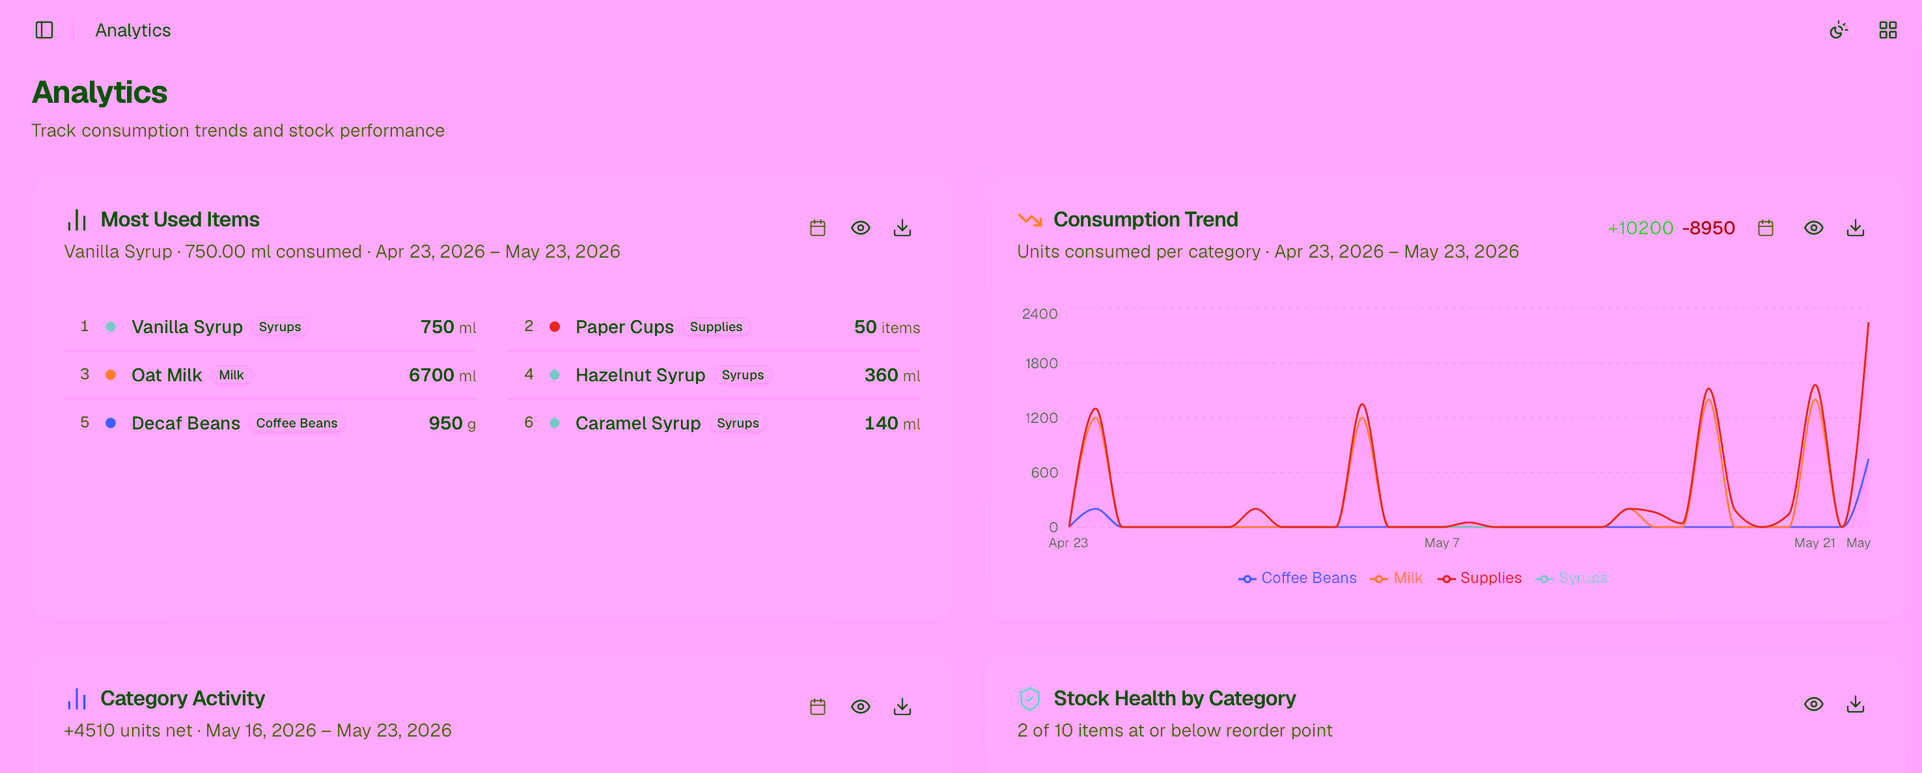The height and width of the screenshot is (773, 1922).
Task: Click the Syrups tag beside Hazelnut Syrup
Action: tap(742, 375)
